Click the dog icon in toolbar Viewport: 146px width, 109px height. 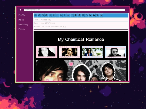pyautogui.click(x=94, y=15)
